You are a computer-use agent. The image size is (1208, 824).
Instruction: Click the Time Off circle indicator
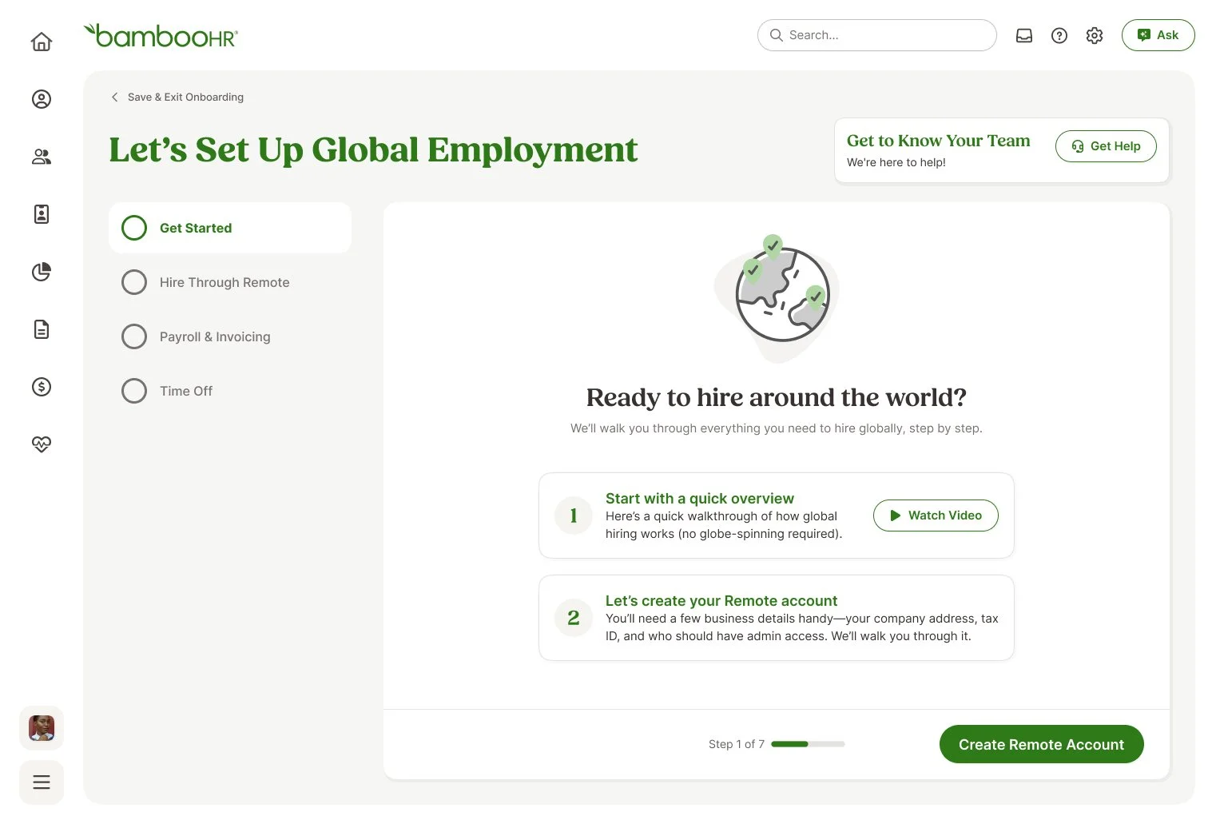point(134,391)
